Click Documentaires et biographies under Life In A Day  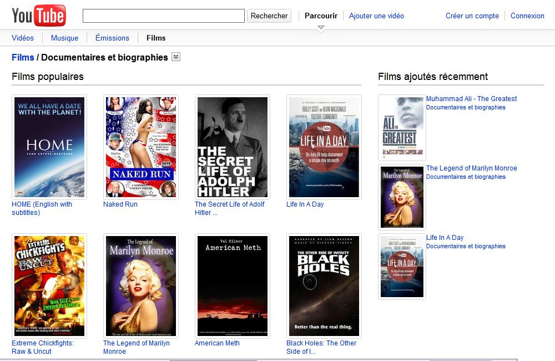[466, 246]
